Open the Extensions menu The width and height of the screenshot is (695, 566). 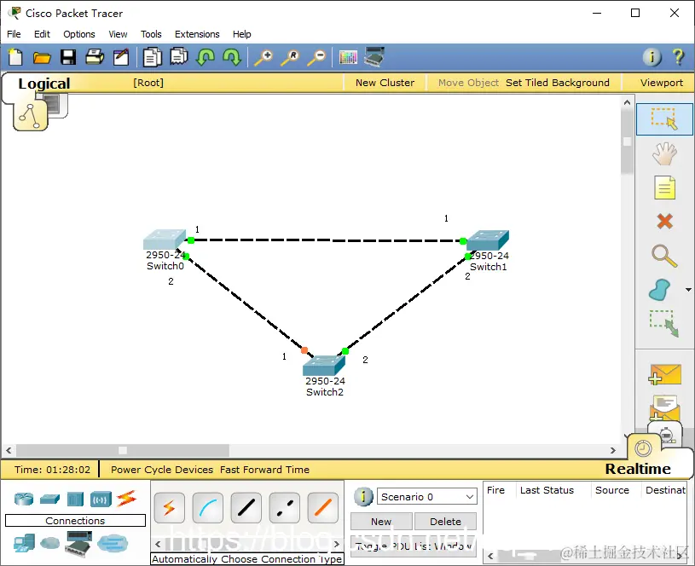(x=197, y=34)
